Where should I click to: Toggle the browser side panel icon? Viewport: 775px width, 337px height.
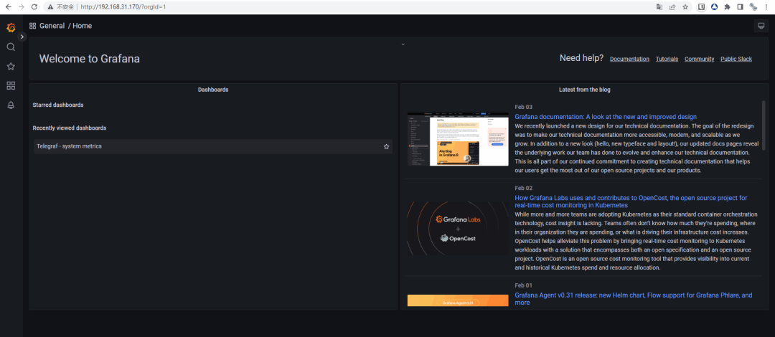coord(740,7)
